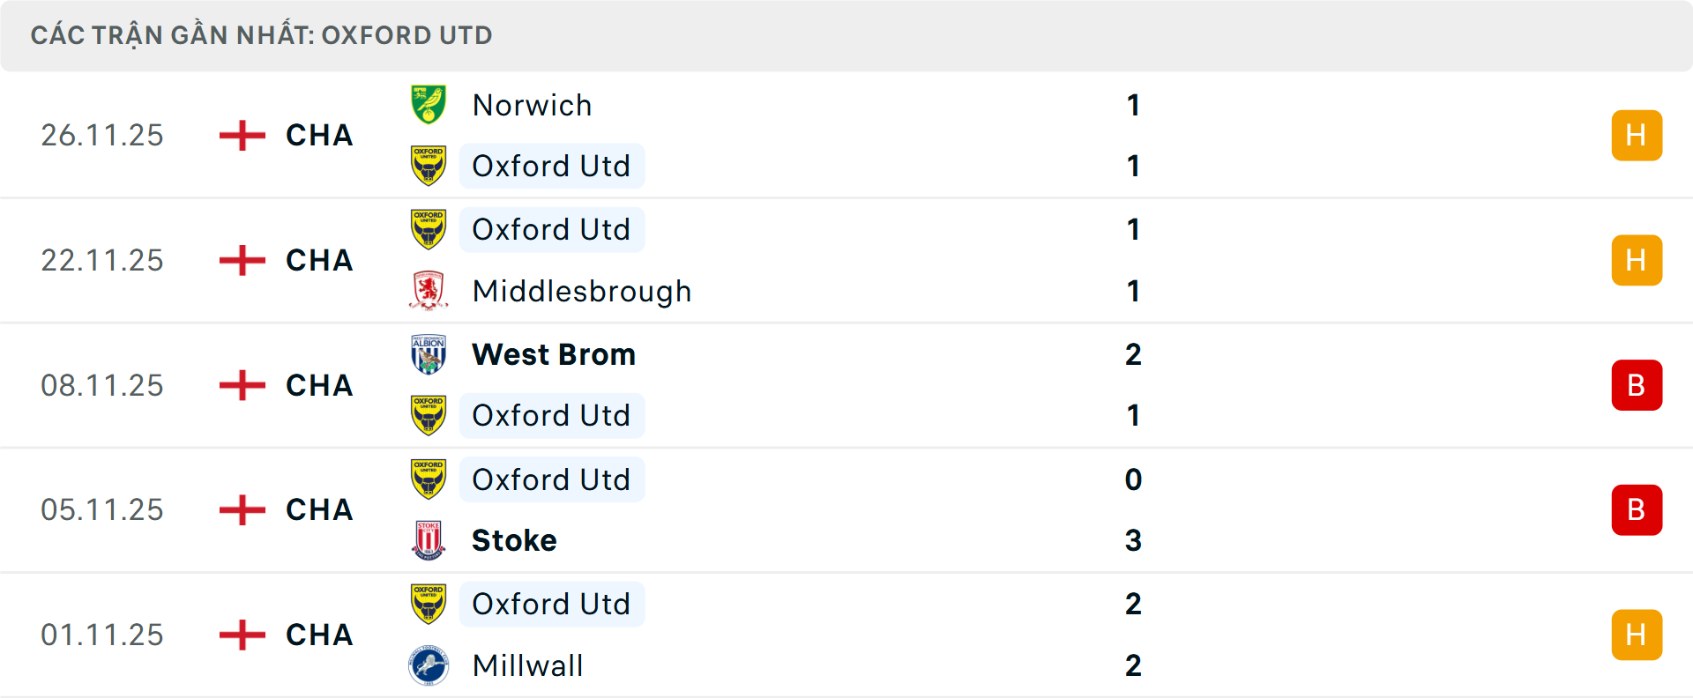1693x698 pixels.
Task: Click the Norwich club crest
Action: click(429, 104)
